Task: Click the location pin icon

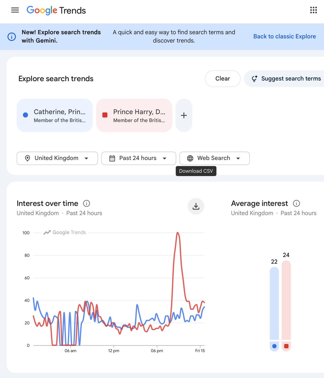Action: (27, 158)
